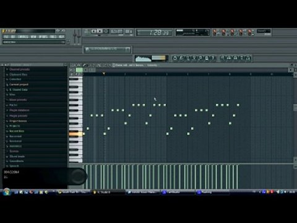Select the Scores browser item

click(14, 151)
